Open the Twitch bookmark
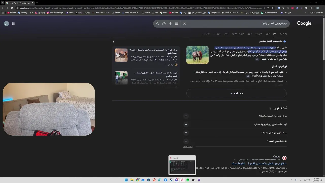The height and width of the screenshot is (183, 325). [70, 12]
